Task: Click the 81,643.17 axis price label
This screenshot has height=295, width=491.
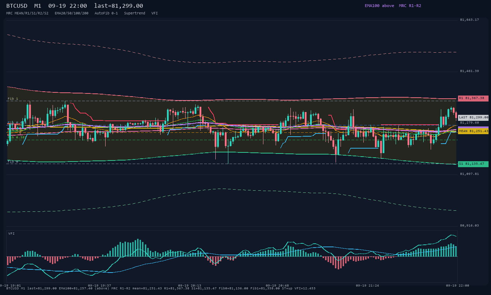Action: pos(470,20)
